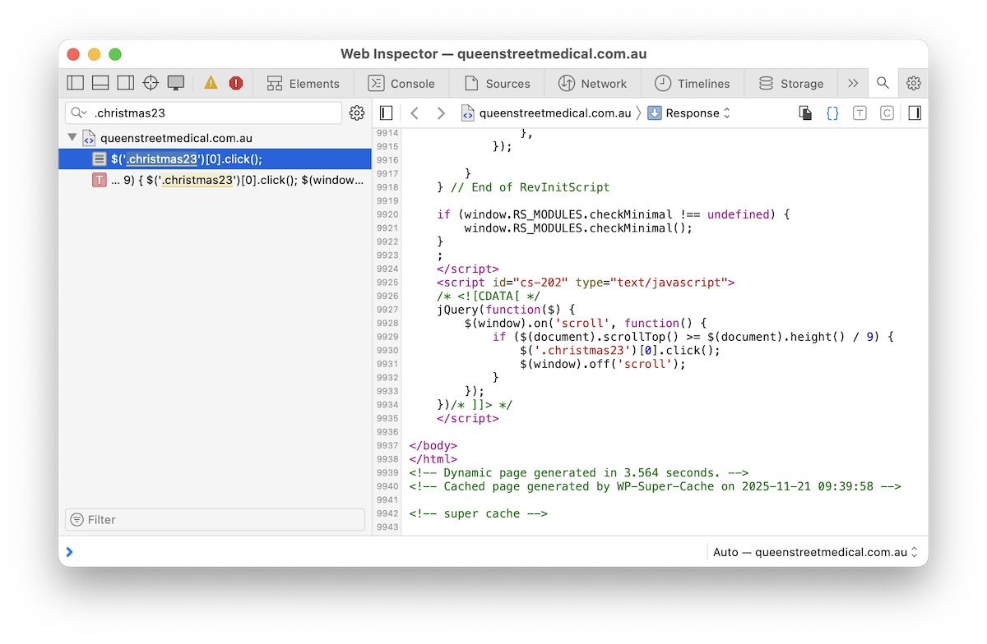Viewport: 987px width, 644px height.
Task: Click the yellow warning triangle icon
Action: [211, 83]
